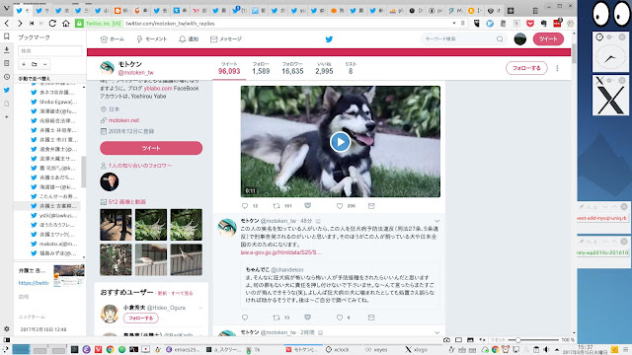This screenshot has width=632, height=355.
Task: Click the page capture camera icon in status bar
Action: pos(446,339)
